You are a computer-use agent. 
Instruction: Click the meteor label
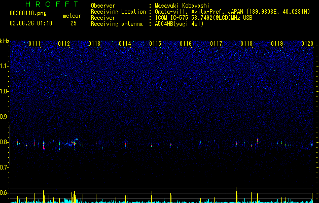click(72, 16)
